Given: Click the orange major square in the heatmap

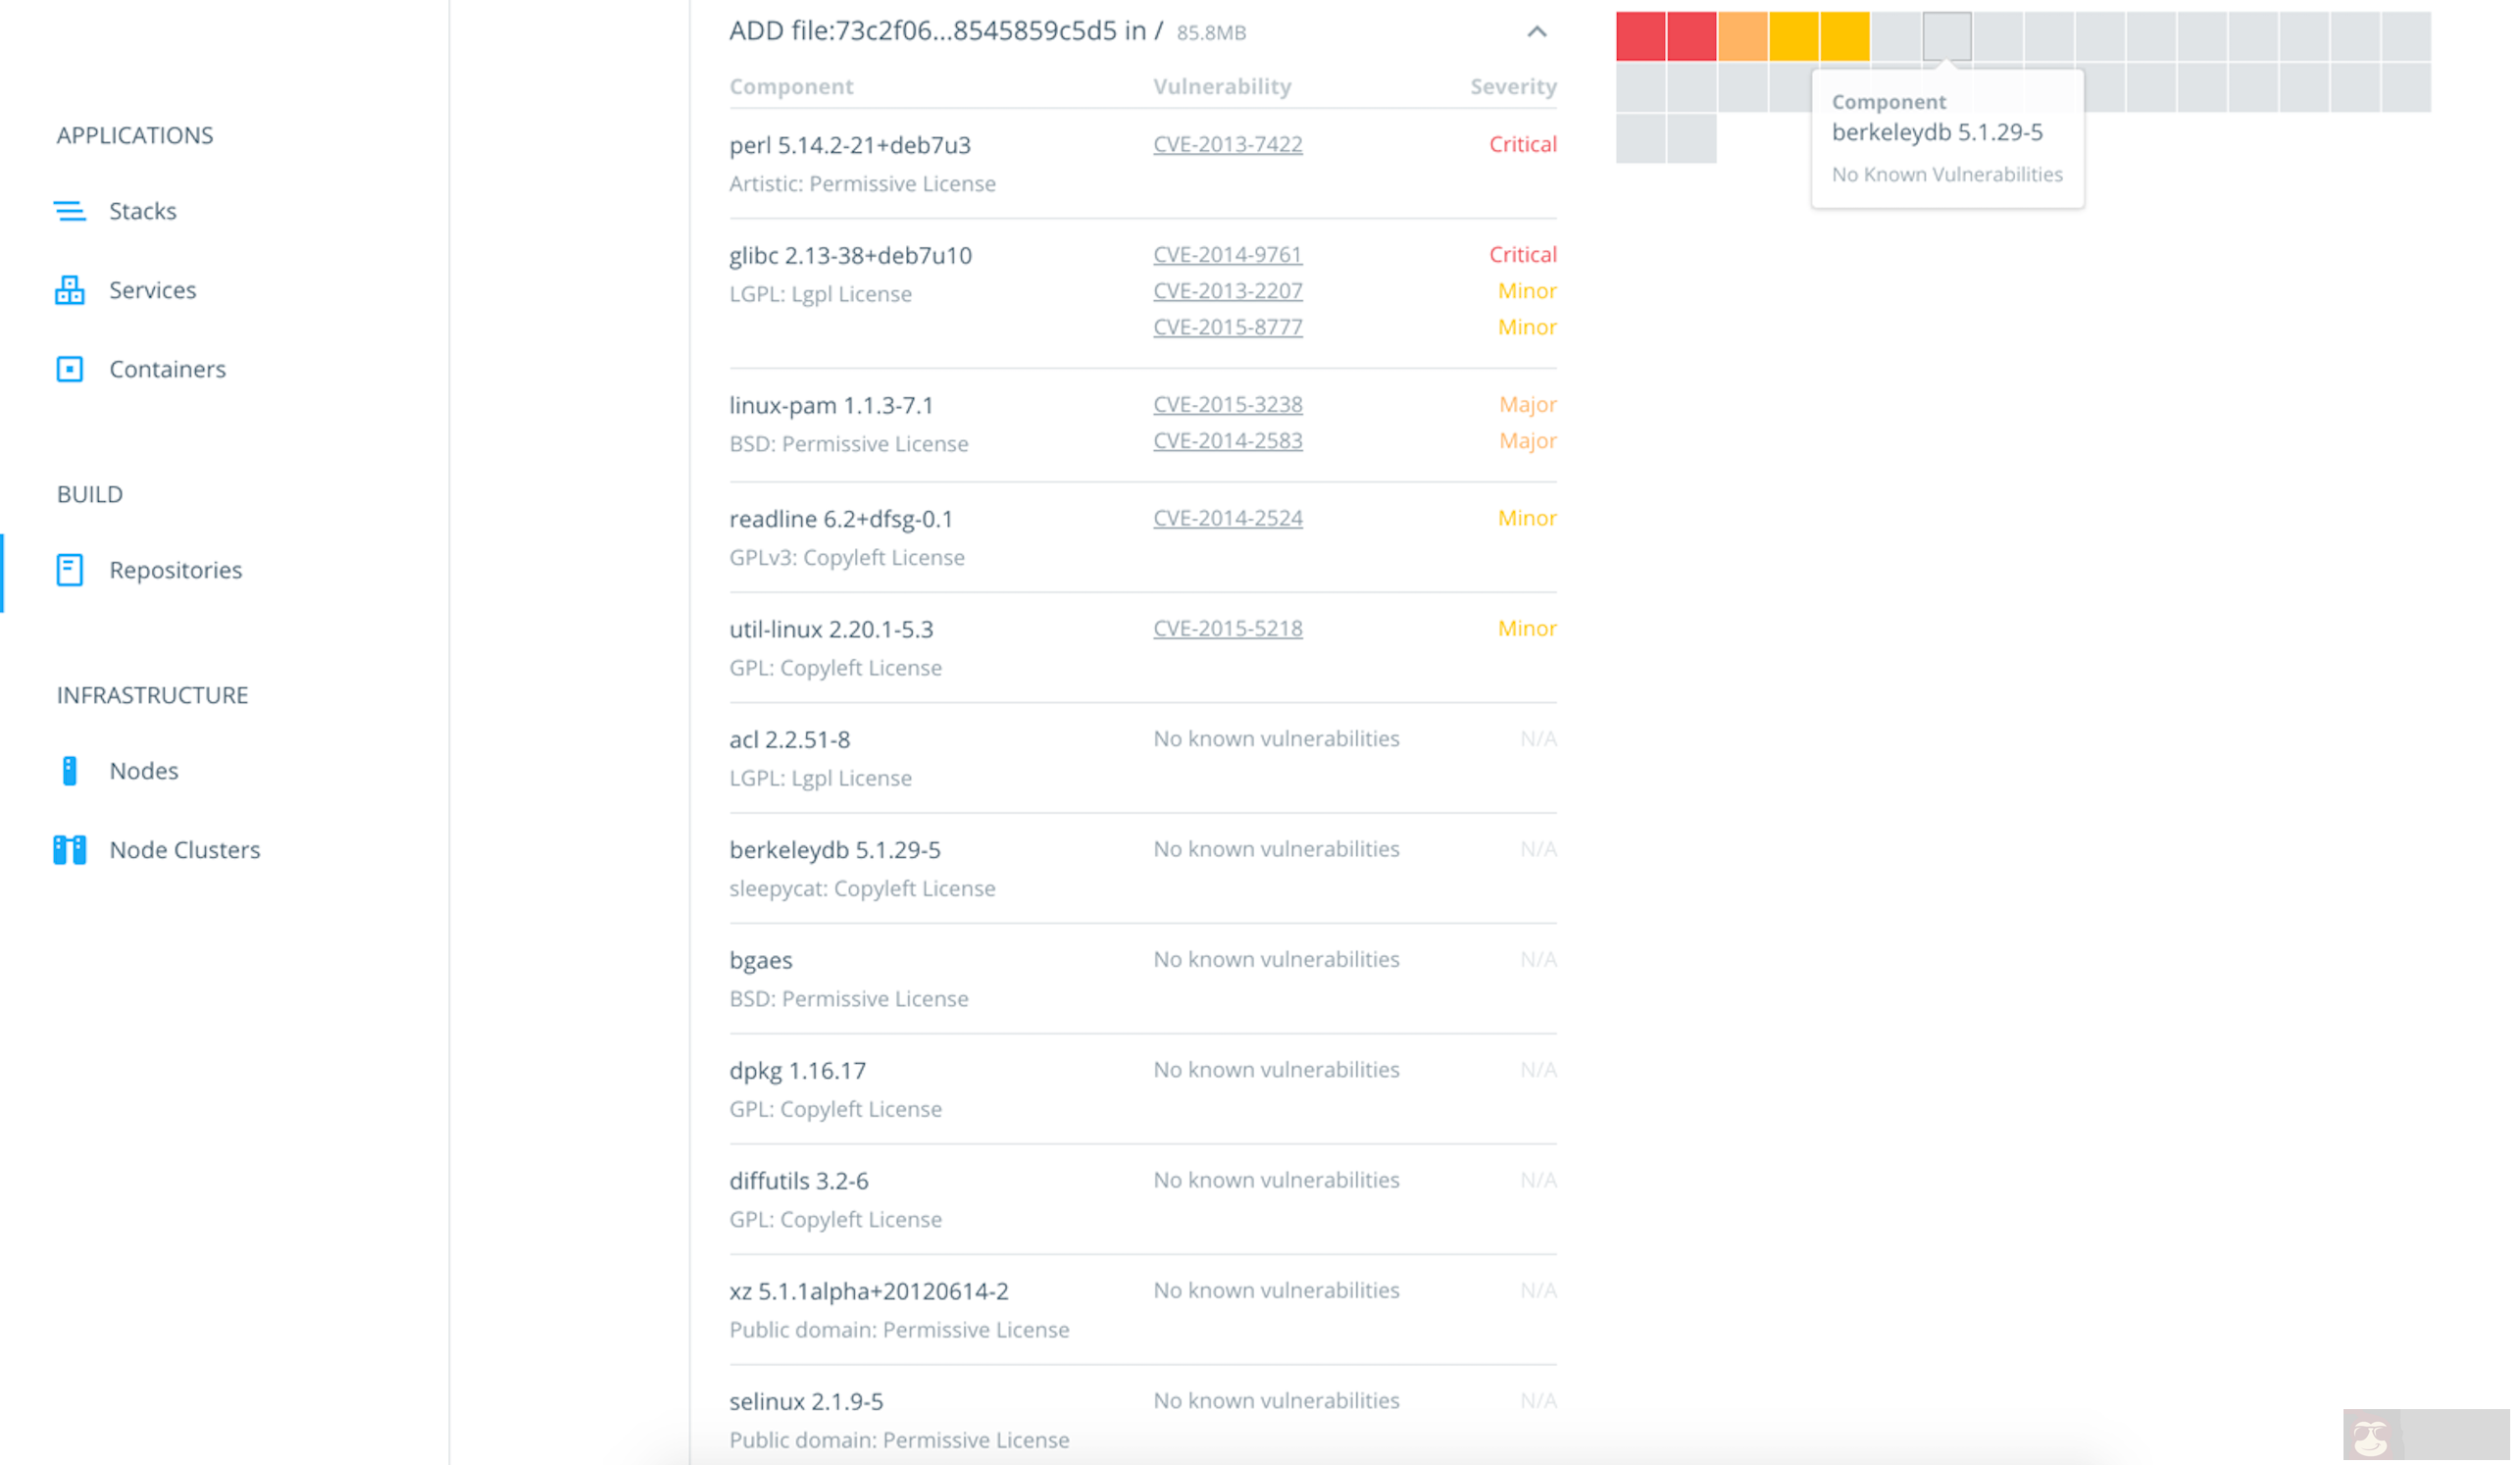Looking at the screenshot, I should click(1743, 35).
